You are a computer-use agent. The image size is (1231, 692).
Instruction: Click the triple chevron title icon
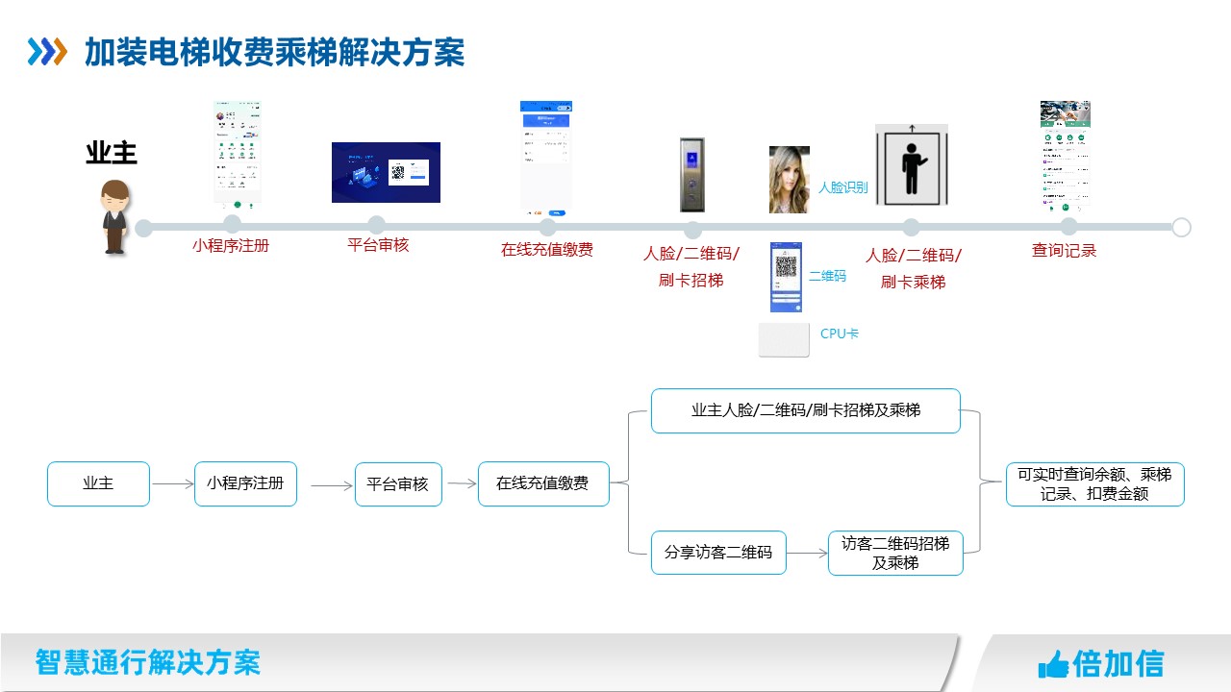click(48, 52)
